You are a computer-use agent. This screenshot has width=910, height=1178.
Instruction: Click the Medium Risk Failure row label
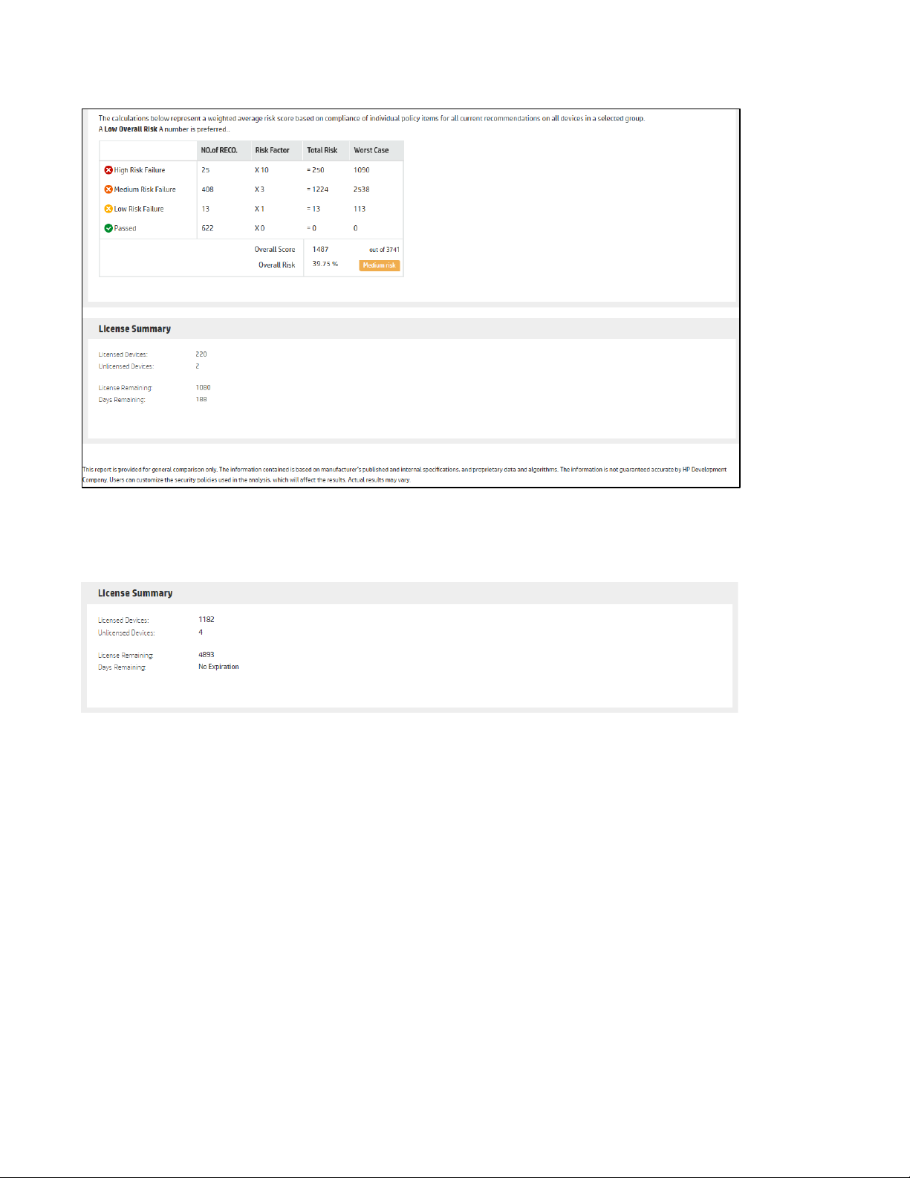point(145,190)
